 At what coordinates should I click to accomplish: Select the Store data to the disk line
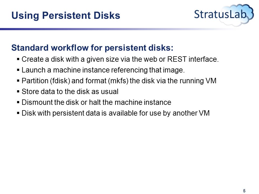(70, 92)
